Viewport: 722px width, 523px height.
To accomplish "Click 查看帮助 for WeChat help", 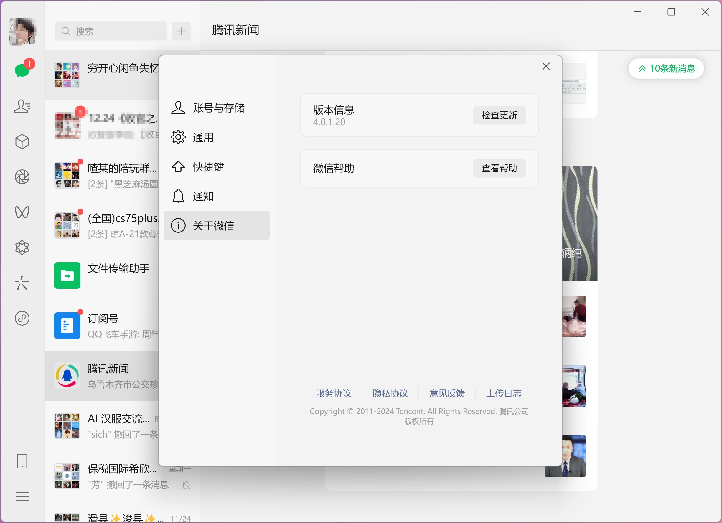I will pos(499,168).
